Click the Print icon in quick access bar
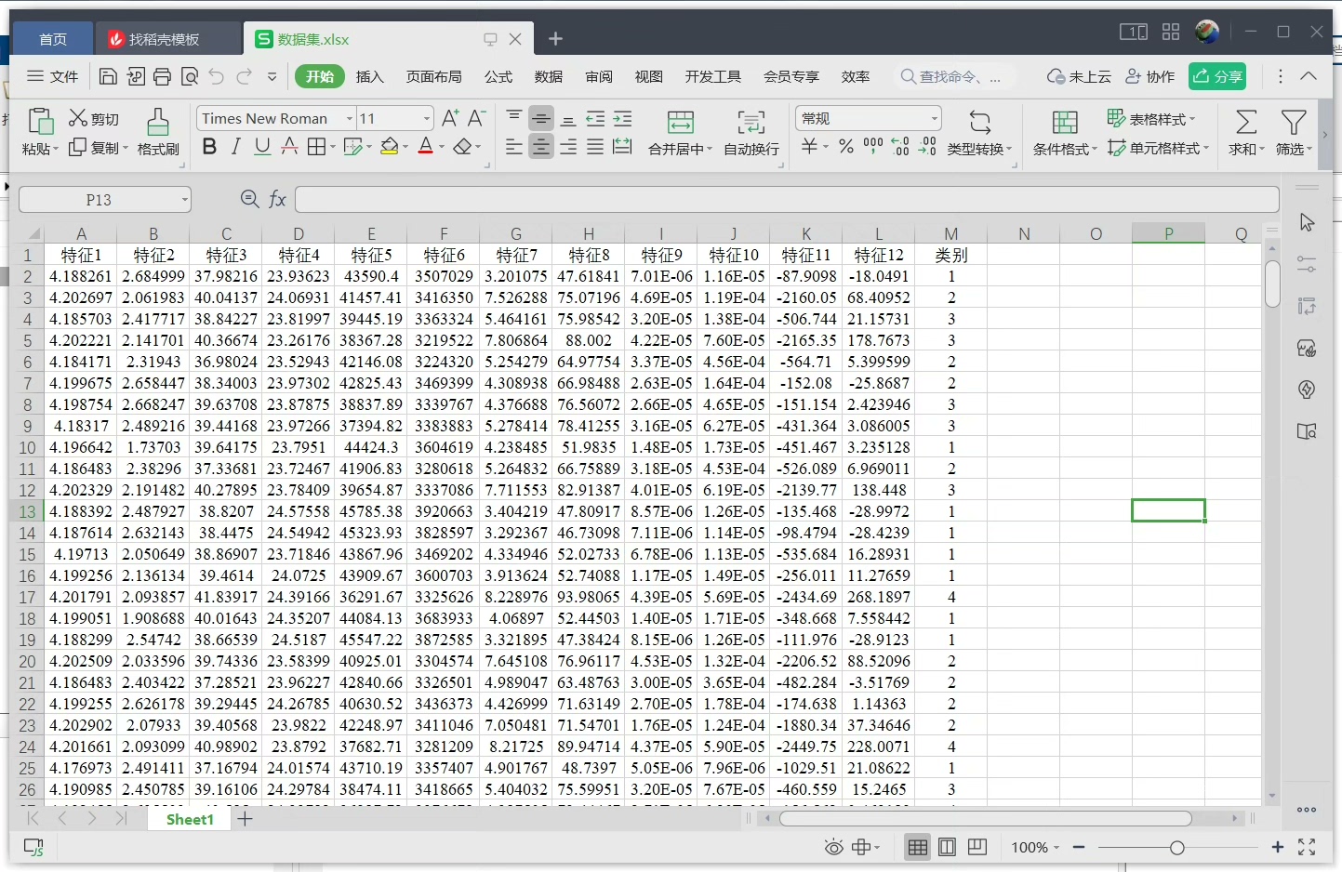Image resolution: width=1342 pixels, height=872 pixels. point(162,76)
